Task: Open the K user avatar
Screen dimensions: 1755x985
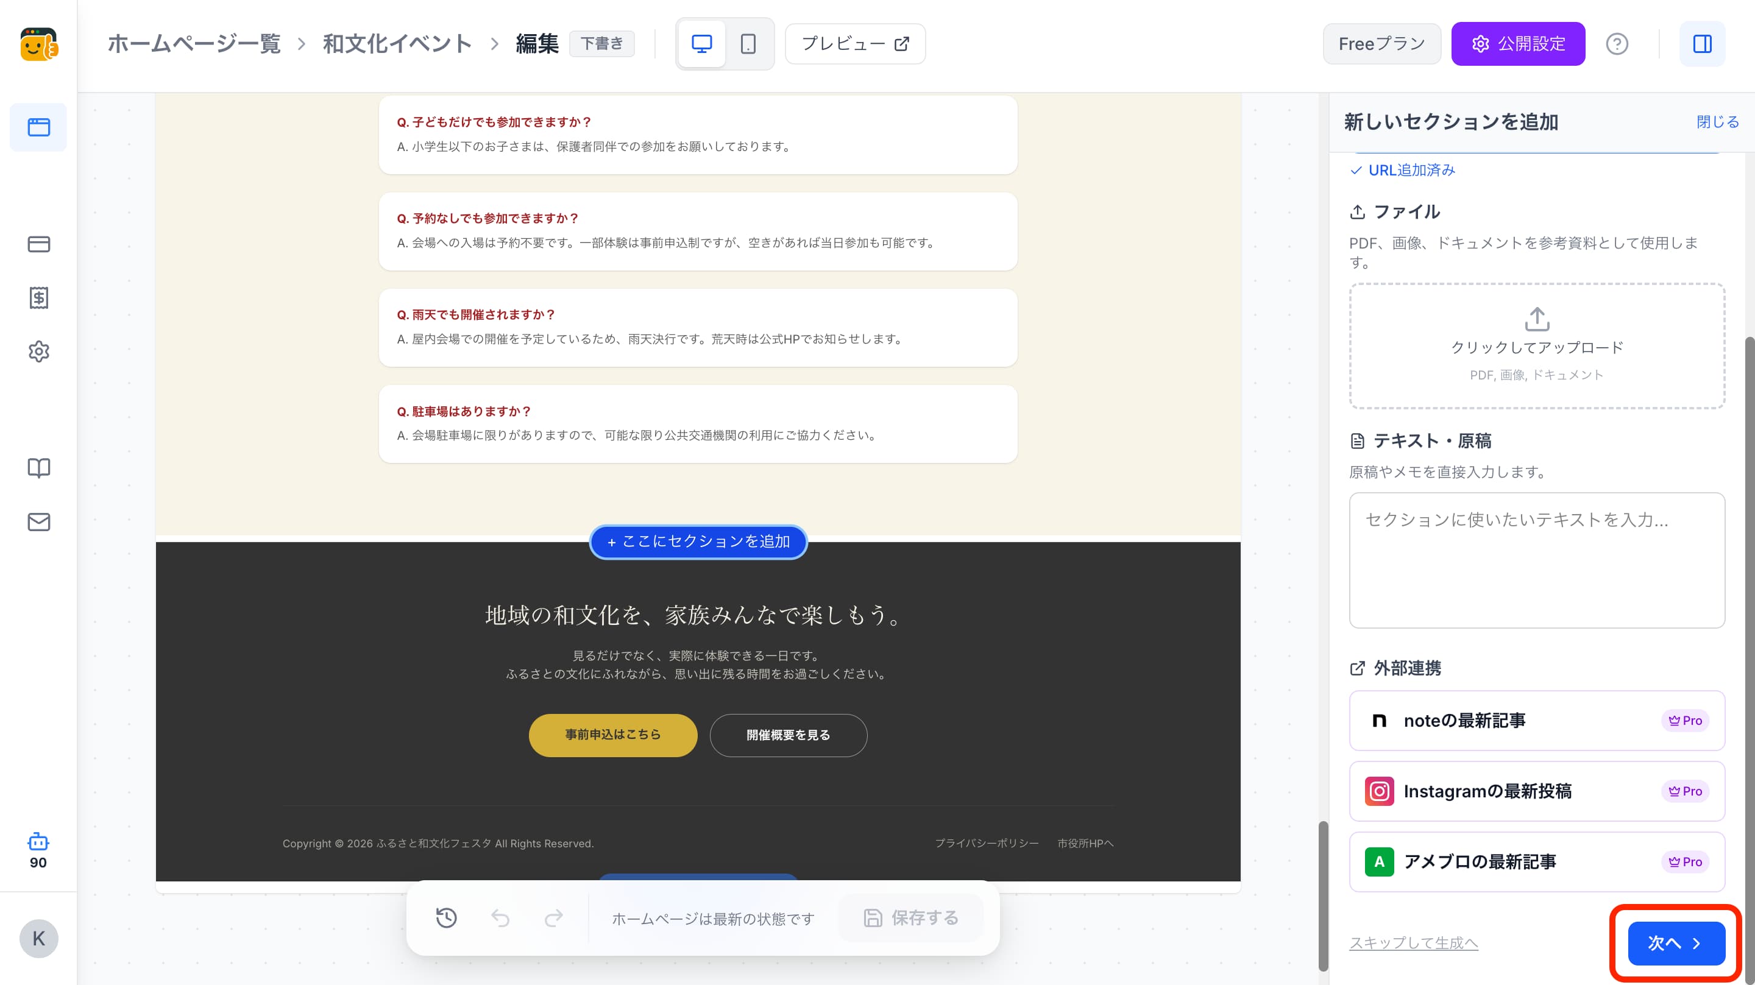Action: point(39,939)
